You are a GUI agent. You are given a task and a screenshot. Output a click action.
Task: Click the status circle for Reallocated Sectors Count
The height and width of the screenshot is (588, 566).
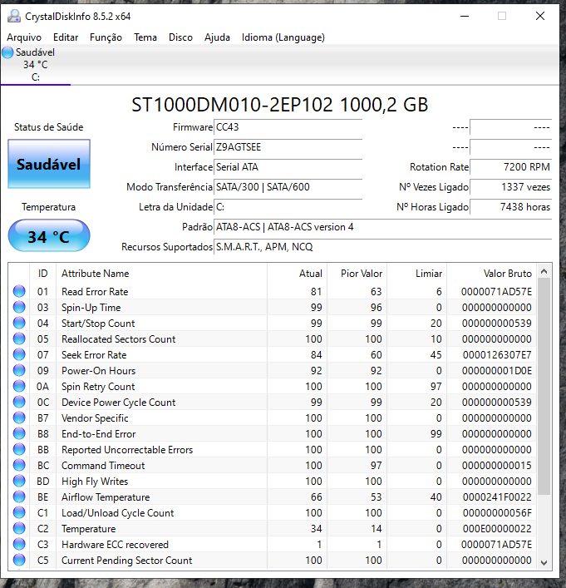(19, 338)
